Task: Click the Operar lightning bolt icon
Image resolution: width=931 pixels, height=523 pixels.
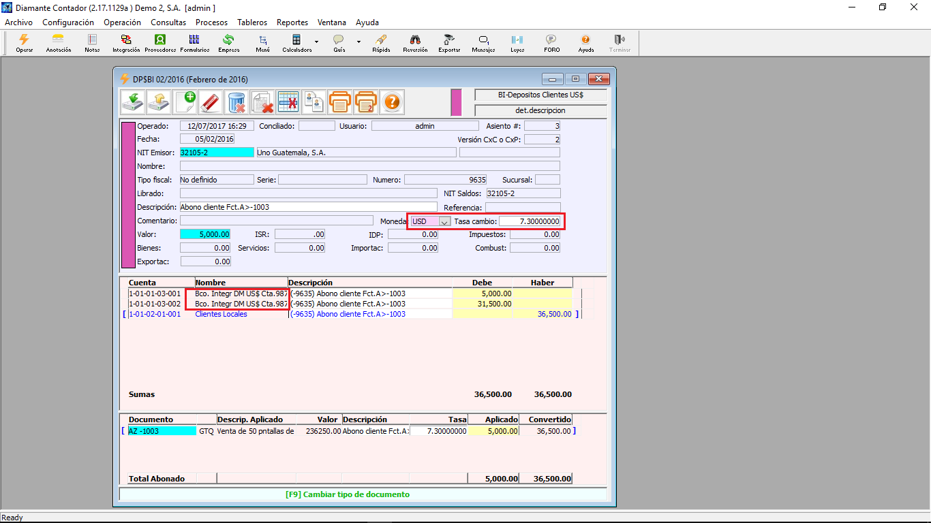Action: coord(25,40)
